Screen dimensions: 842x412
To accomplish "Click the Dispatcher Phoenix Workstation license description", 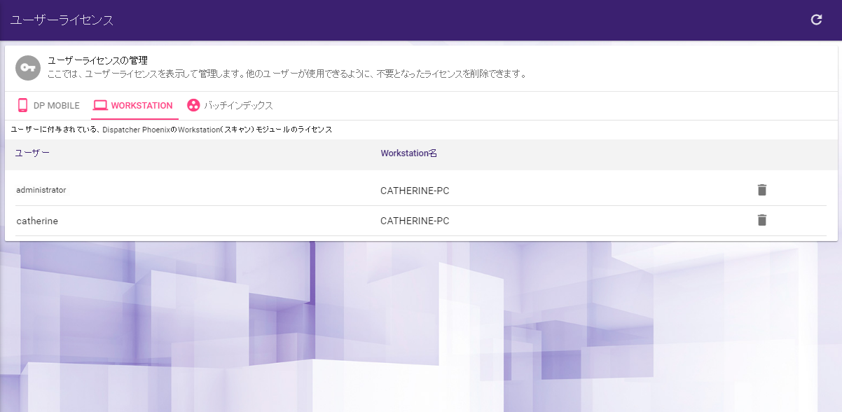I will (172, 130).
